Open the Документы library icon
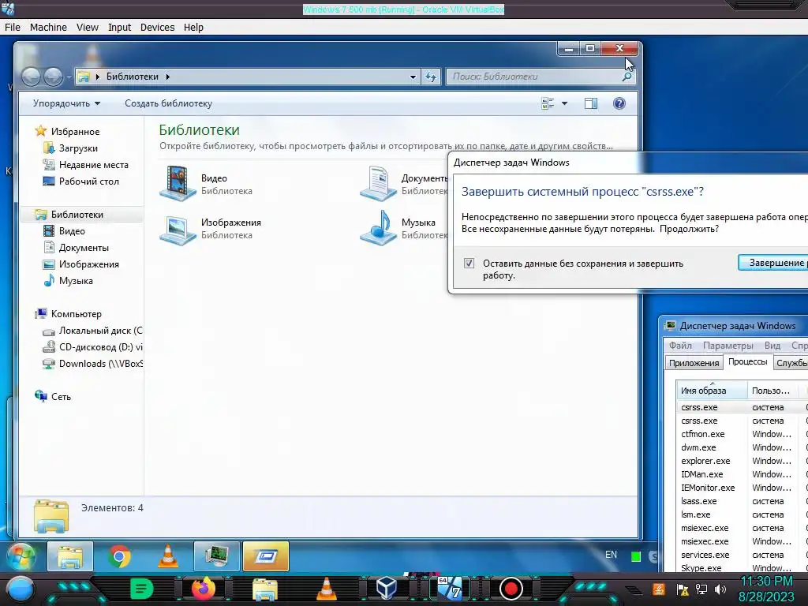Screen dimensions: 808x606 pyautogui.click(x=378, y=183)
